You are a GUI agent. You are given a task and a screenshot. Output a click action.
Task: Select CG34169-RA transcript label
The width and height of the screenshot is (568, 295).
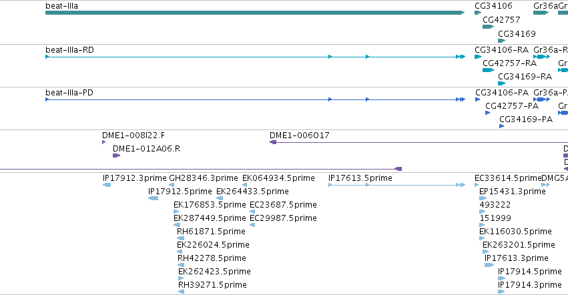coord(525,77)
